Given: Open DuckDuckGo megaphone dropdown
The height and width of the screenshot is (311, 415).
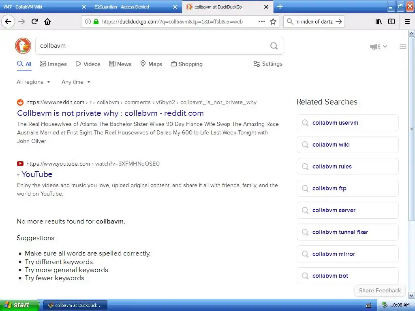Looking at the screenshot, I should [378, 47].
